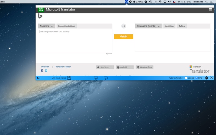216x135 pixels.
Task: Open Wi-Fi status in menu bar
Action: (x=160, y=2)
